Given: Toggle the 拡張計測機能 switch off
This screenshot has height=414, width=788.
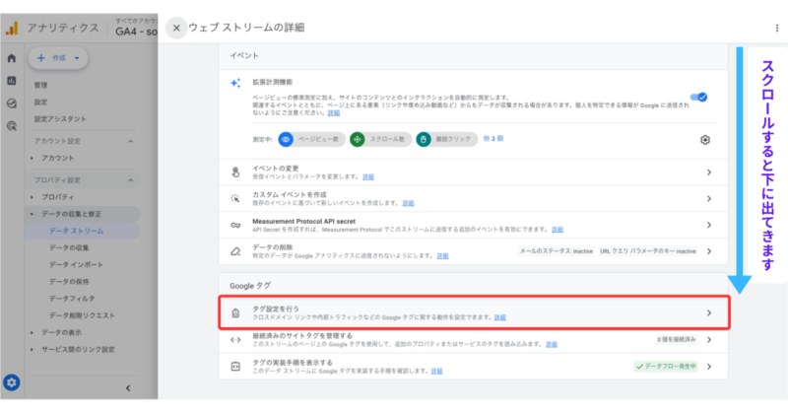Looking at the screenshot, I should tap(698, 97).
